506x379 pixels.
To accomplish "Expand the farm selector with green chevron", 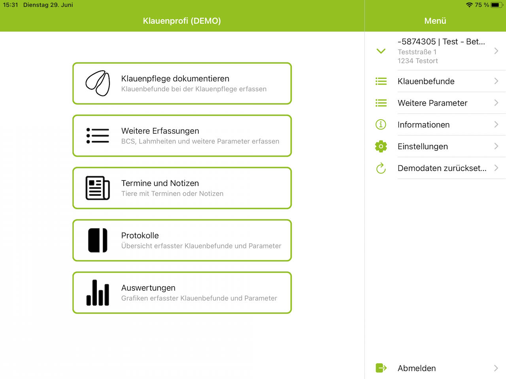I will 381,51.
